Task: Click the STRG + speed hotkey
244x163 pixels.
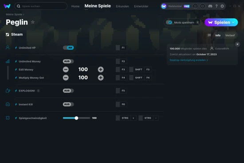Action: pyautogui.click(x=126, y=118)
